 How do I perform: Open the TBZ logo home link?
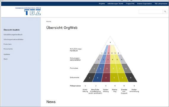pyautogui.click(x=28, y=11)
